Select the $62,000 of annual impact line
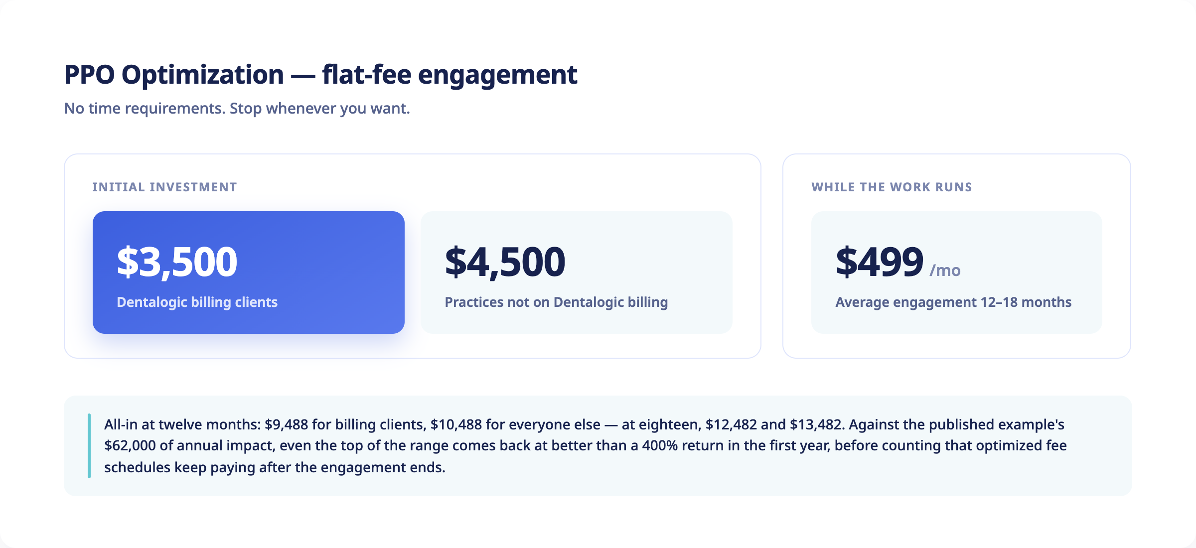 pyautogui.click(x=586, y=445)
